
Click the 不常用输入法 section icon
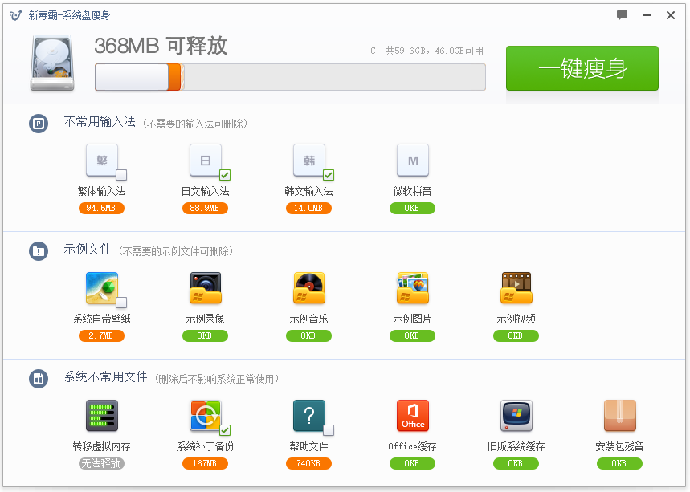pyautogui.click(x=39, y=124)
